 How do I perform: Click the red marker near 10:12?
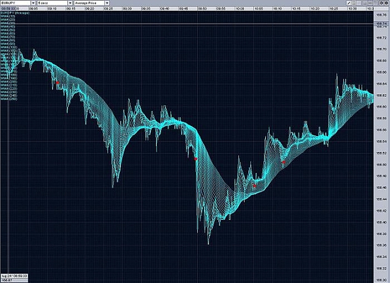click(x=284, y=162)
